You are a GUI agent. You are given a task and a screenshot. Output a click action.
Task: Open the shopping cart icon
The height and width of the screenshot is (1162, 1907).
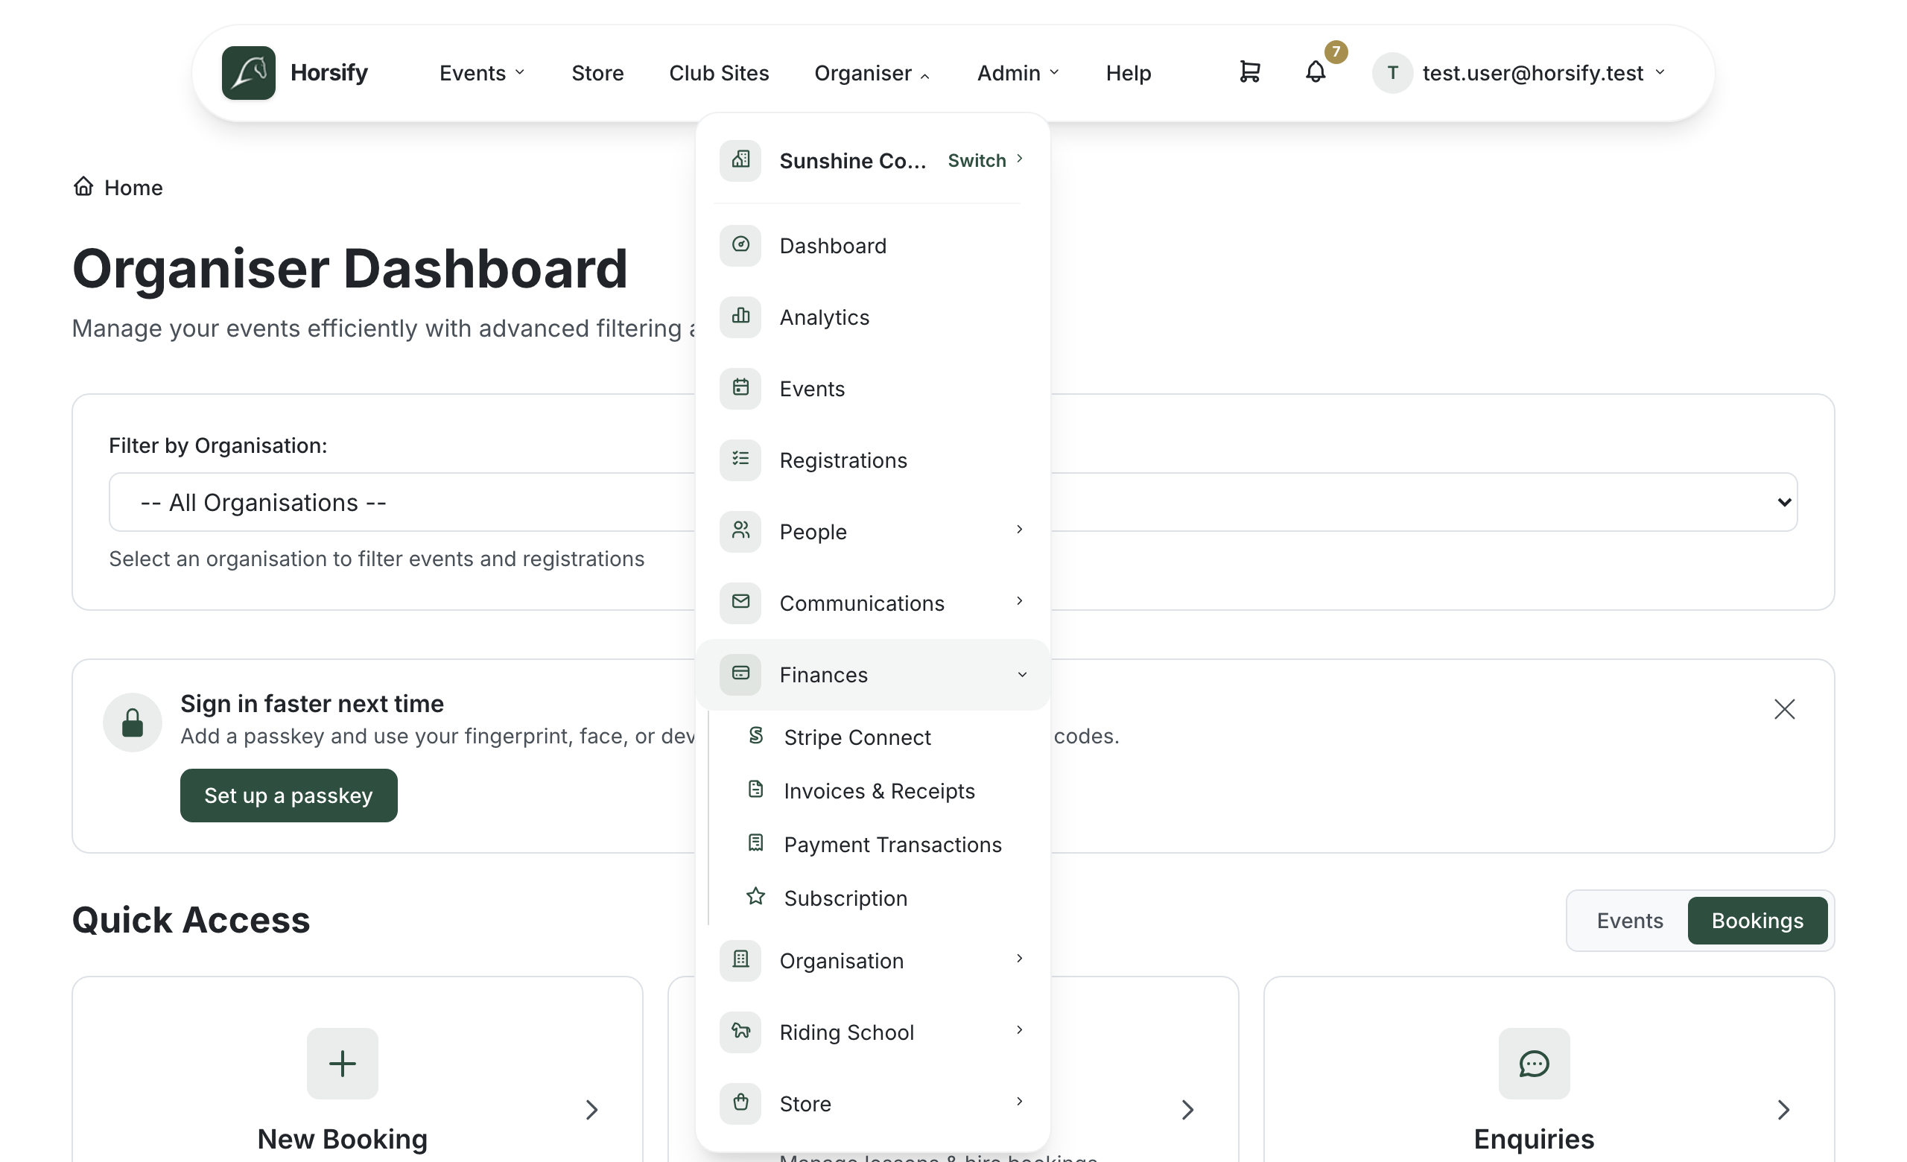coord(1249,72)
